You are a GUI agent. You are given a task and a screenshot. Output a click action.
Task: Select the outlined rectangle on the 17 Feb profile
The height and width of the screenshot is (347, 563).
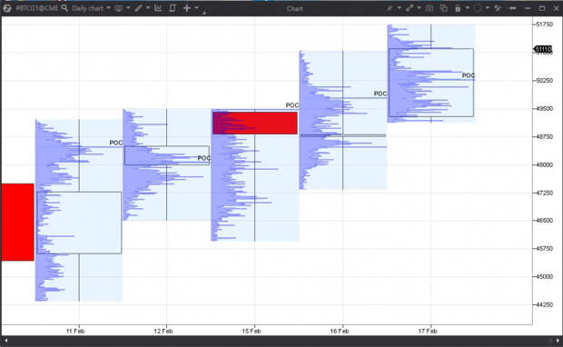tap(431, 83)
